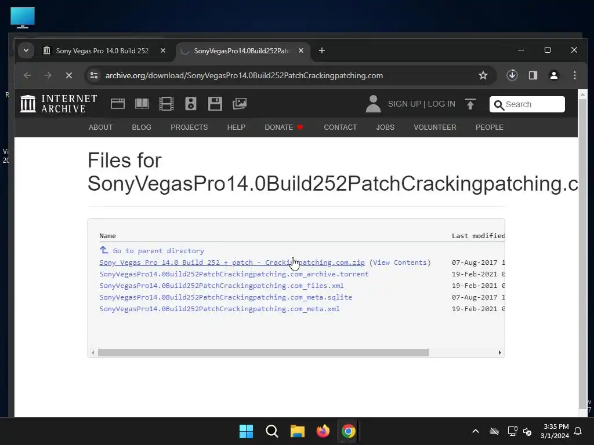Go to parent directory link
594x445 pixels.
[x=151, y=250]
